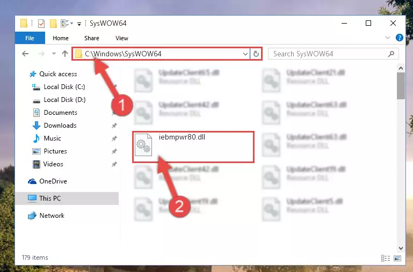The width and height of the screenshot is (413, 272).
Task: Go forward with the forward arrow
Action: pyautogui.click(x=41, y=54)
